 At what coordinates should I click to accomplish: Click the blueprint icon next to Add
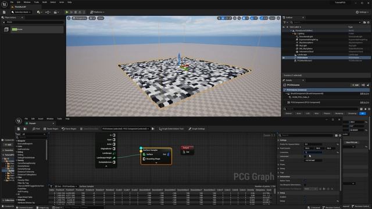363,85
